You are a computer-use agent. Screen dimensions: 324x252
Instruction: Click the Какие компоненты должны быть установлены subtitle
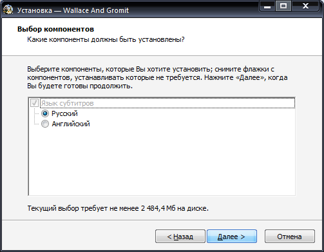[x=106, y=39]
